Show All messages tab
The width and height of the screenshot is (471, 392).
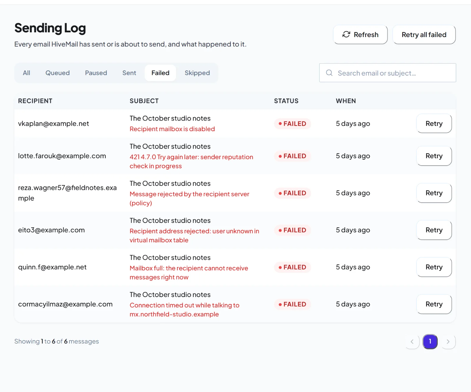[26, 73]
